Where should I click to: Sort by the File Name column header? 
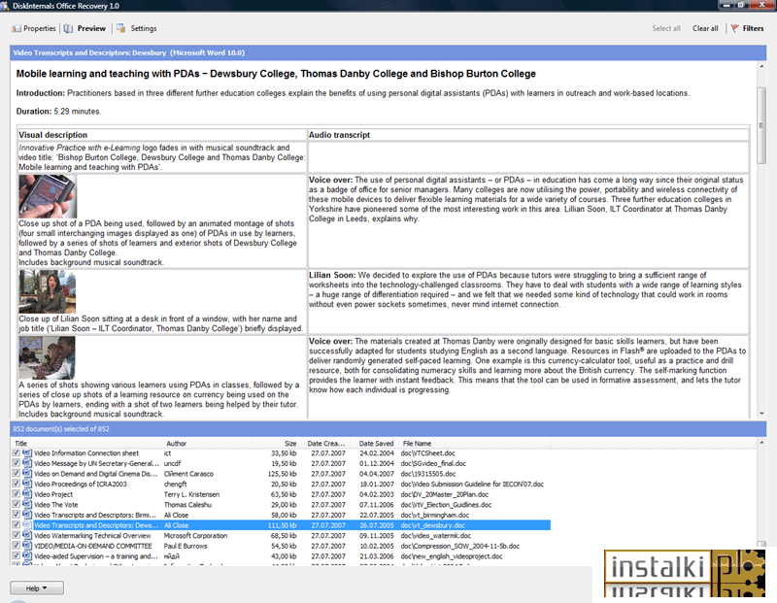tap(417, 444)
